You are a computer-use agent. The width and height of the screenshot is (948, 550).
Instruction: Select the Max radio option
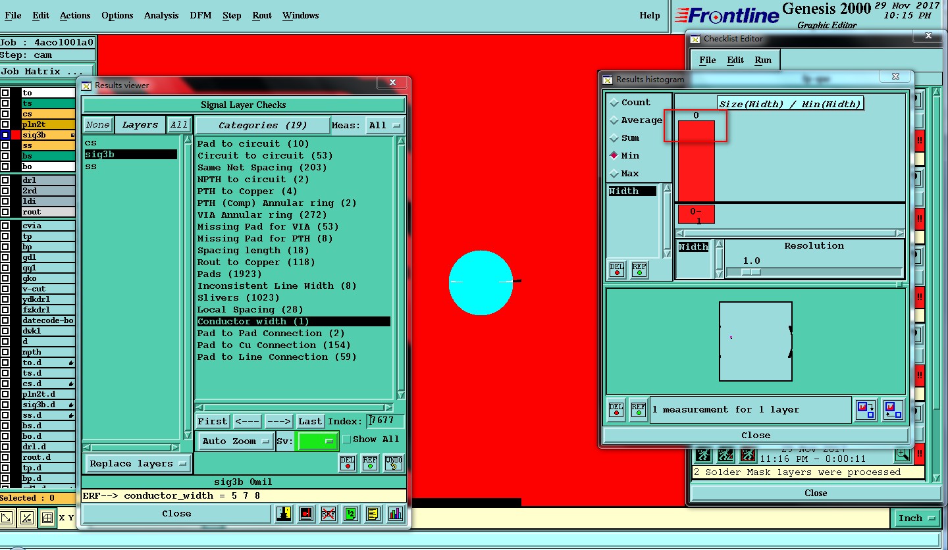[x=614, y=174]
